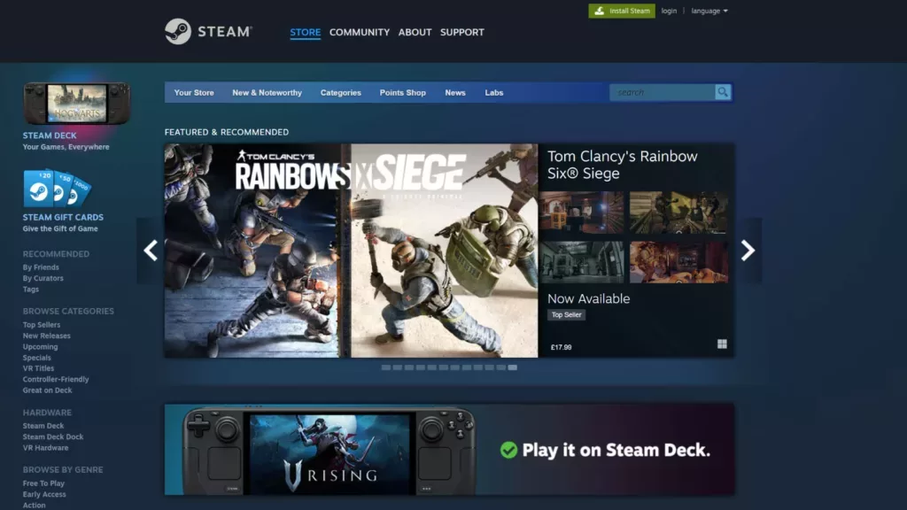
Task: Open the New & Noteworthy menu
Action: 267,92
